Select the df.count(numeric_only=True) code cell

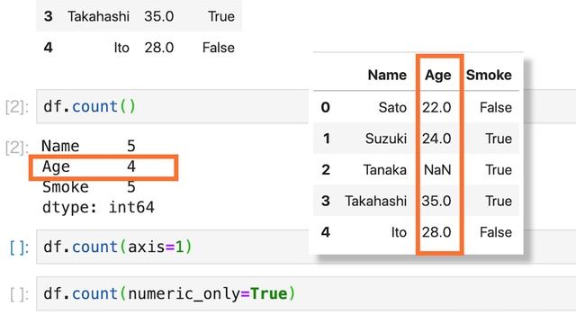tap(306, 293)
